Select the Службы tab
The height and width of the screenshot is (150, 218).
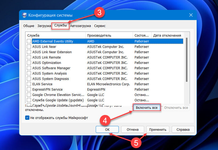(60, 26)
